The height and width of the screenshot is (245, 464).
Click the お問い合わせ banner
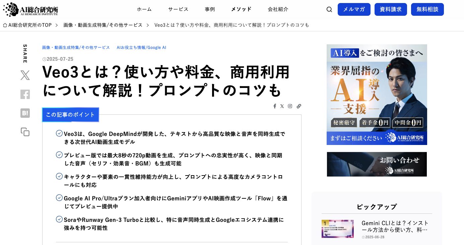pyautogui.click(x=377, y=164)
